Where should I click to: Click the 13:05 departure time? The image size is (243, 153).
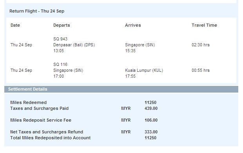[58, 51]
